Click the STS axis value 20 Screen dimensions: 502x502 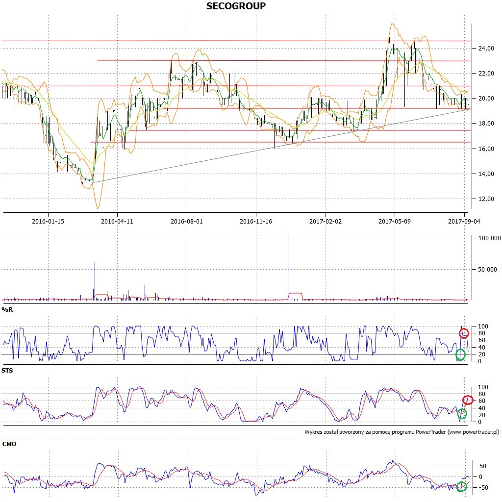click(481, 415)
